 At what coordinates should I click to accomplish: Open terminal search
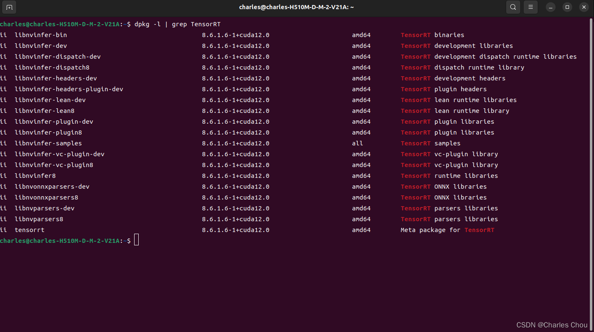tap(513, 7)
